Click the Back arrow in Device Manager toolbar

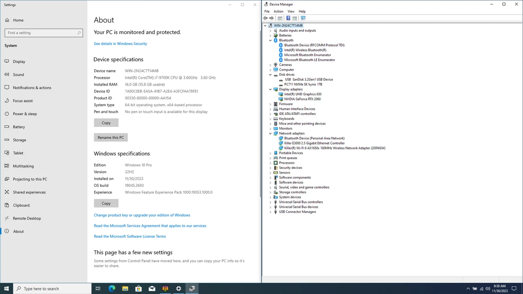(265, 18)
